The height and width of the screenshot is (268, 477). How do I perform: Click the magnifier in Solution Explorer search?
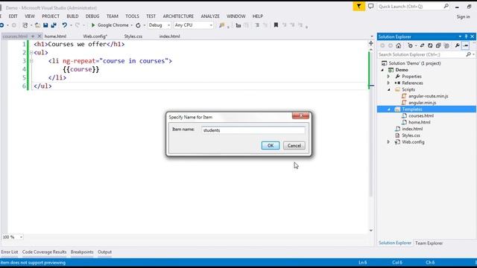click(x=469, y=54)
